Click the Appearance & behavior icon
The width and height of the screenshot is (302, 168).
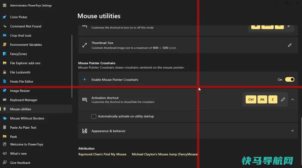(x=85, y=131)
